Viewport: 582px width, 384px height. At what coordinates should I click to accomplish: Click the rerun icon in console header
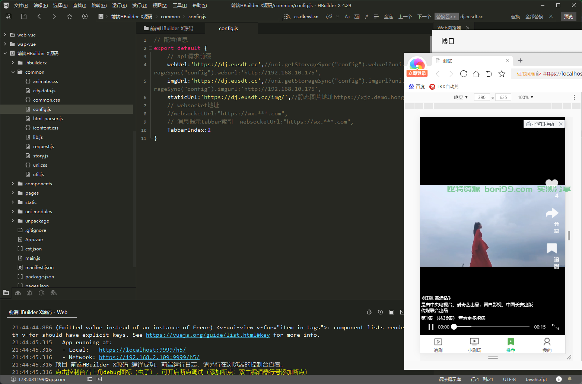point(380,312)
